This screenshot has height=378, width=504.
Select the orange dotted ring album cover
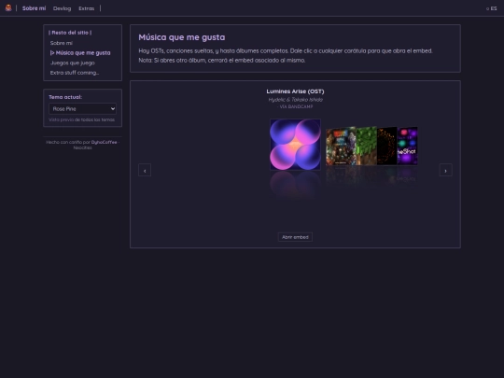pos(387,146)
